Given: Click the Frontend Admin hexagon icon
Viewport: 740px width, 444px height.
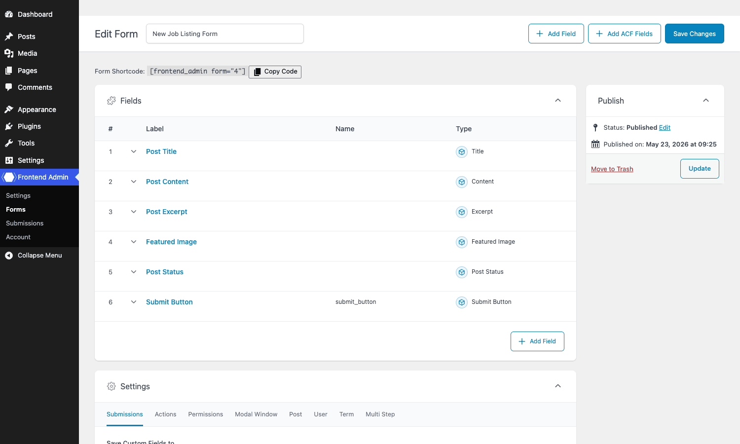Looking at the screenshot, I should (x=9, y=177).
